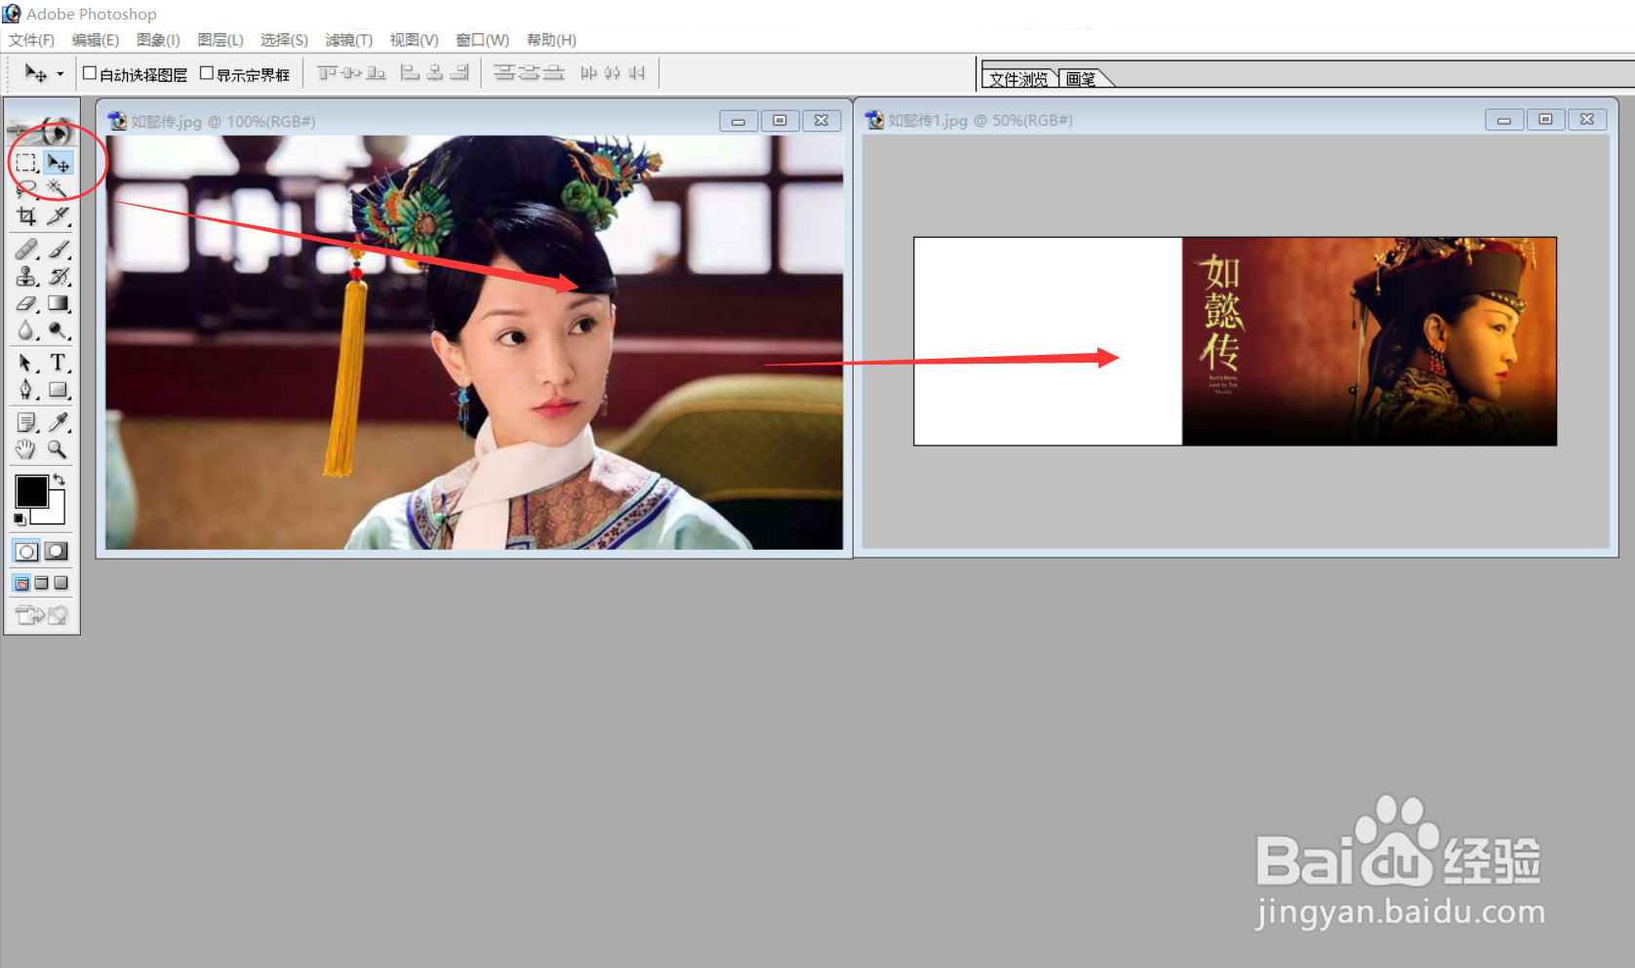Open the 文件(F) menu
The height and width of the screenshot is (968, 1635).
31,40
